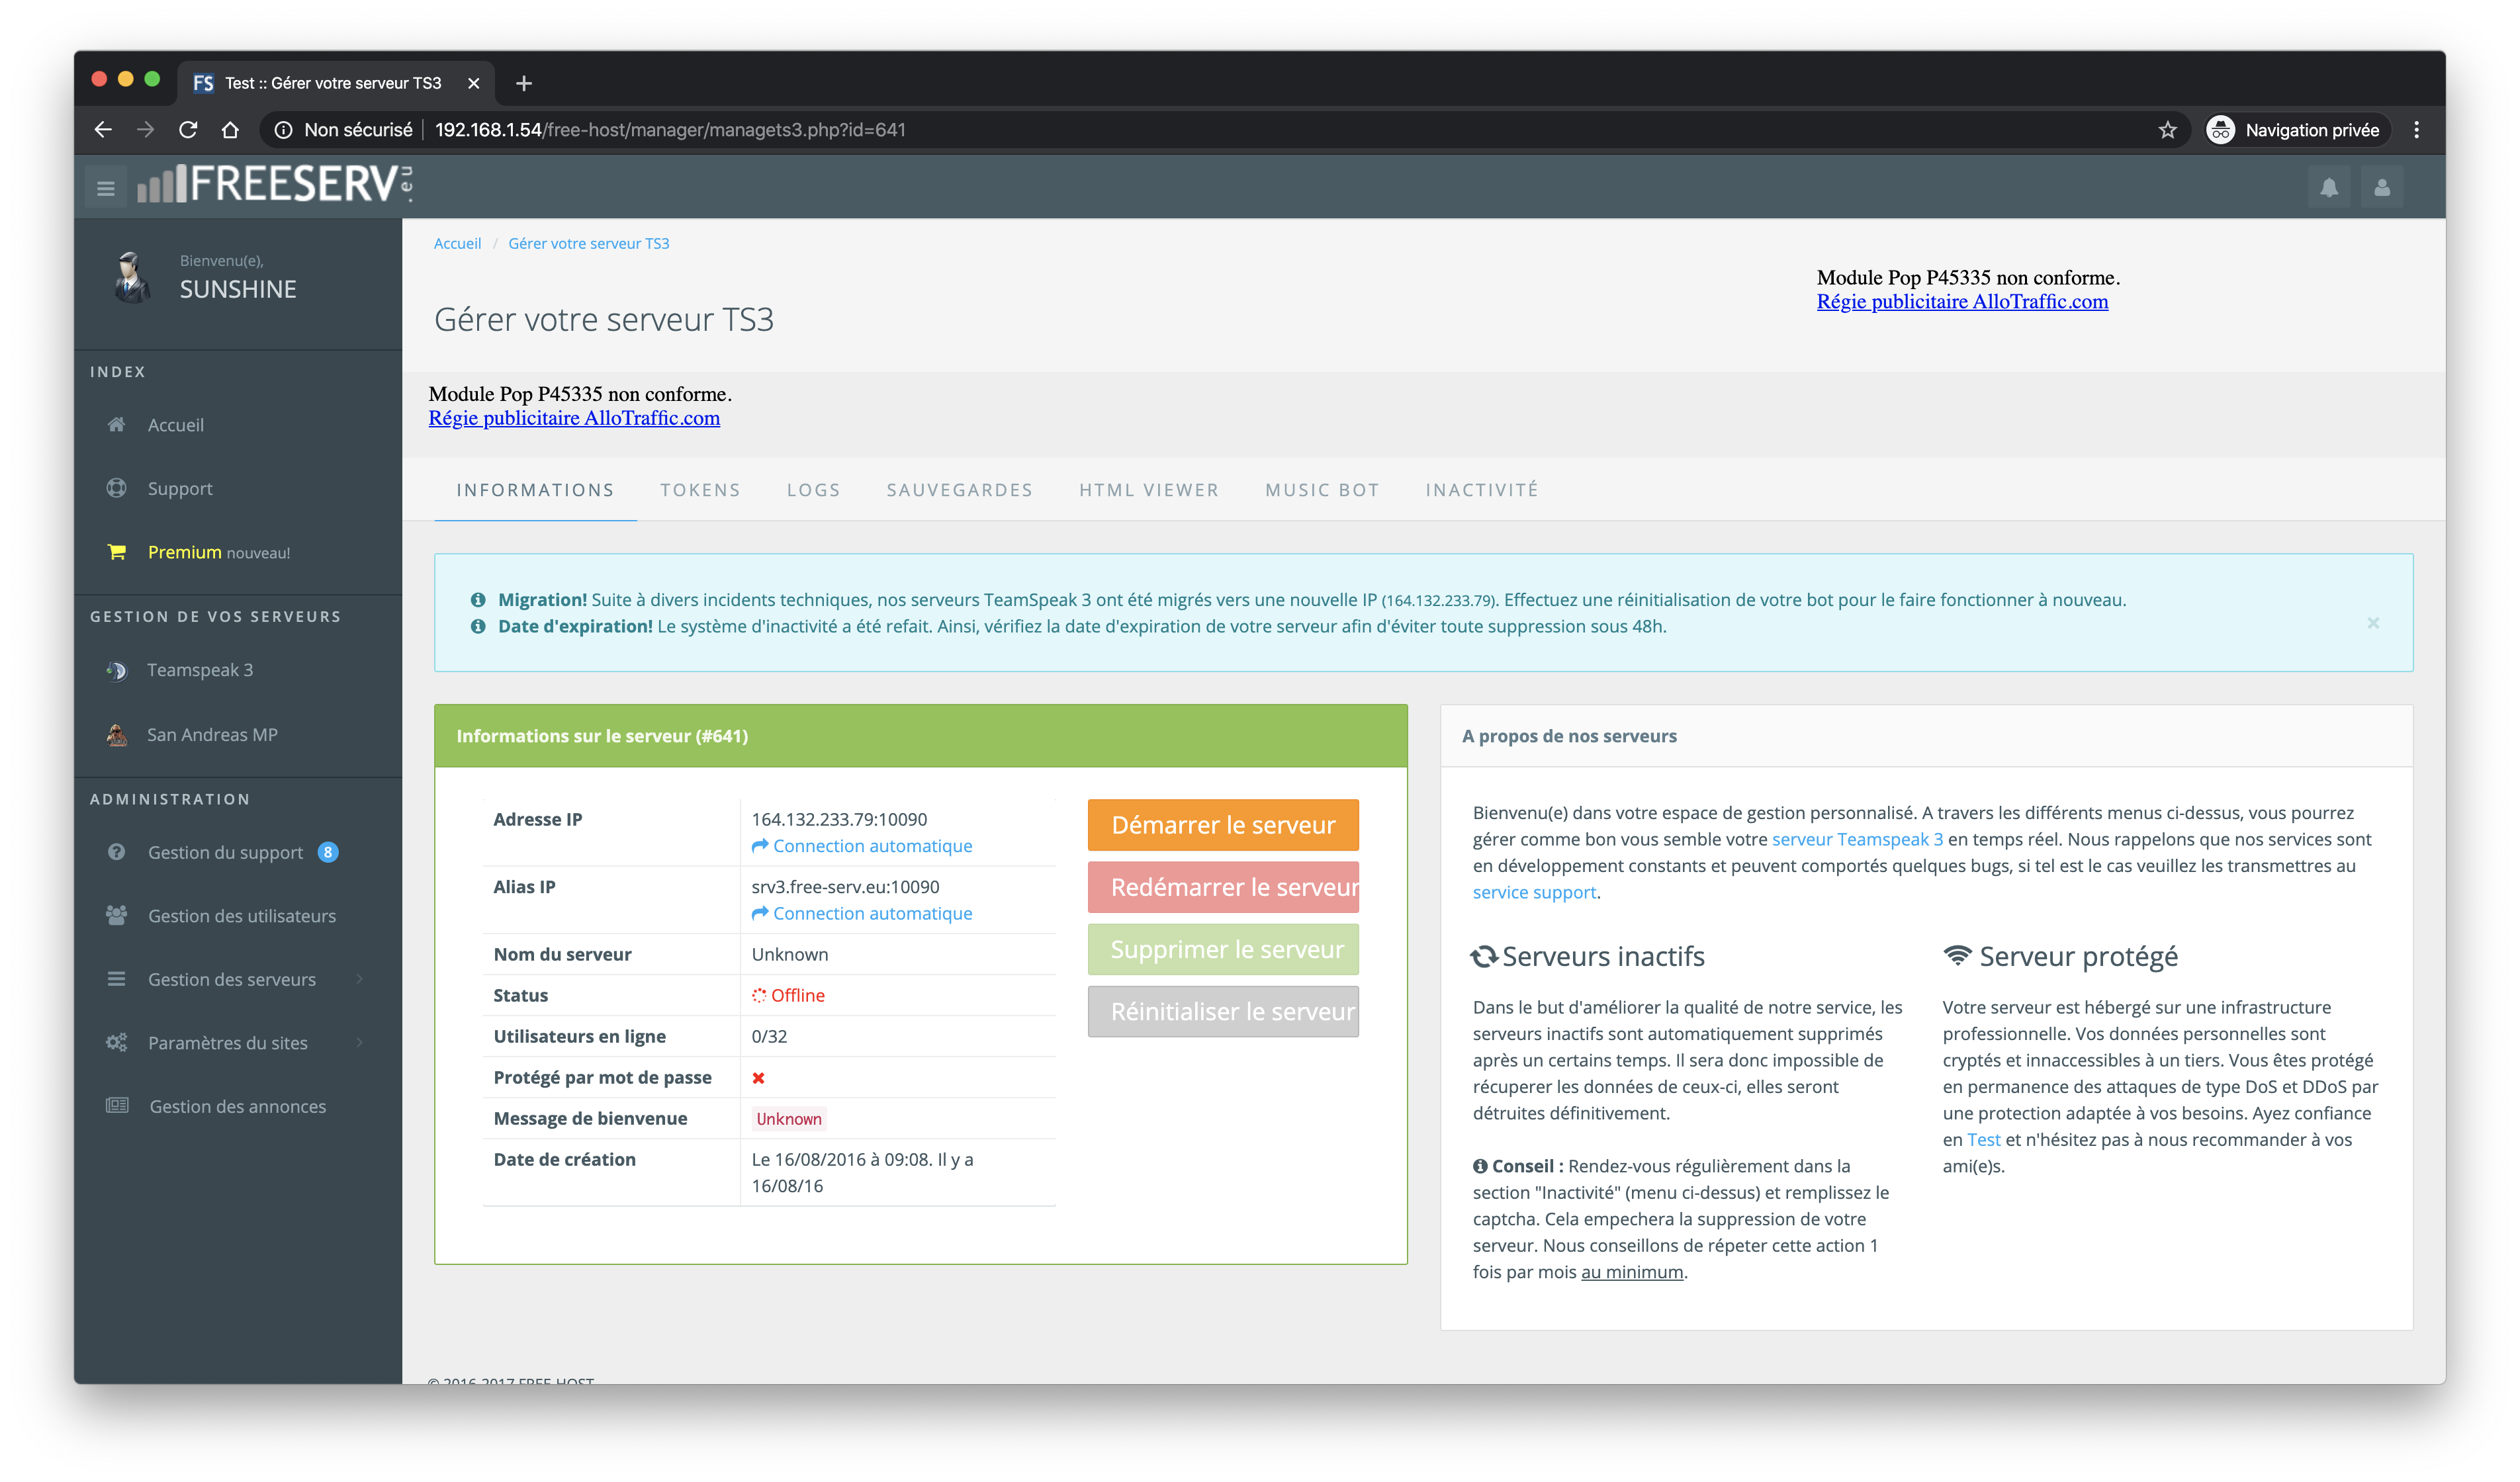Click the Réinitialiser le serveur button
Viewport: 2520px width, 1482px height.
pos(1222,1011)
